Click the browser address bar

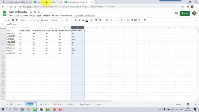point(100,7)
